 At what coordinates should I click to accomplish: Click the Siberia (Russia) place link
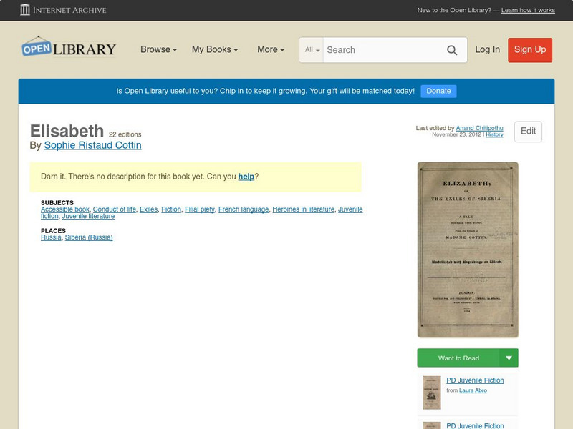click(90, 237)
